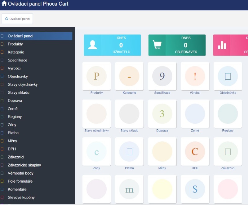Open Platba in the sidebar menu

[x=36, y=133]
